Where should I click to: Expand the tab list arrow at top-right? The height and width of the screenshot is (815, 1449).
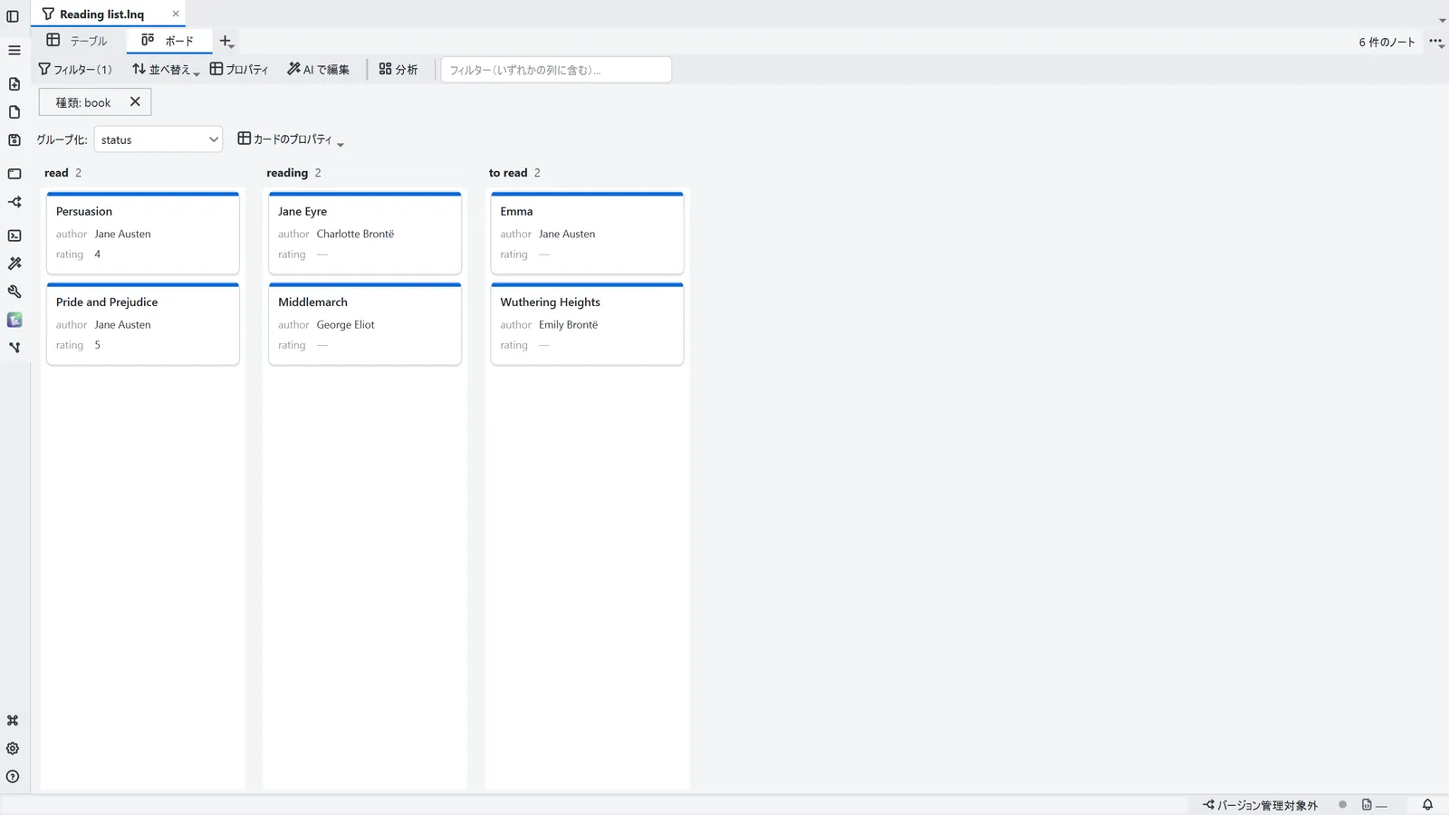1442,20
